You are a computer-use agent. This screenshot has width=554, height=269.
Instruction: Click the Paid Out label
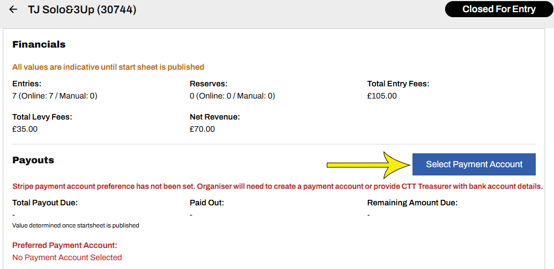(207, 203)
